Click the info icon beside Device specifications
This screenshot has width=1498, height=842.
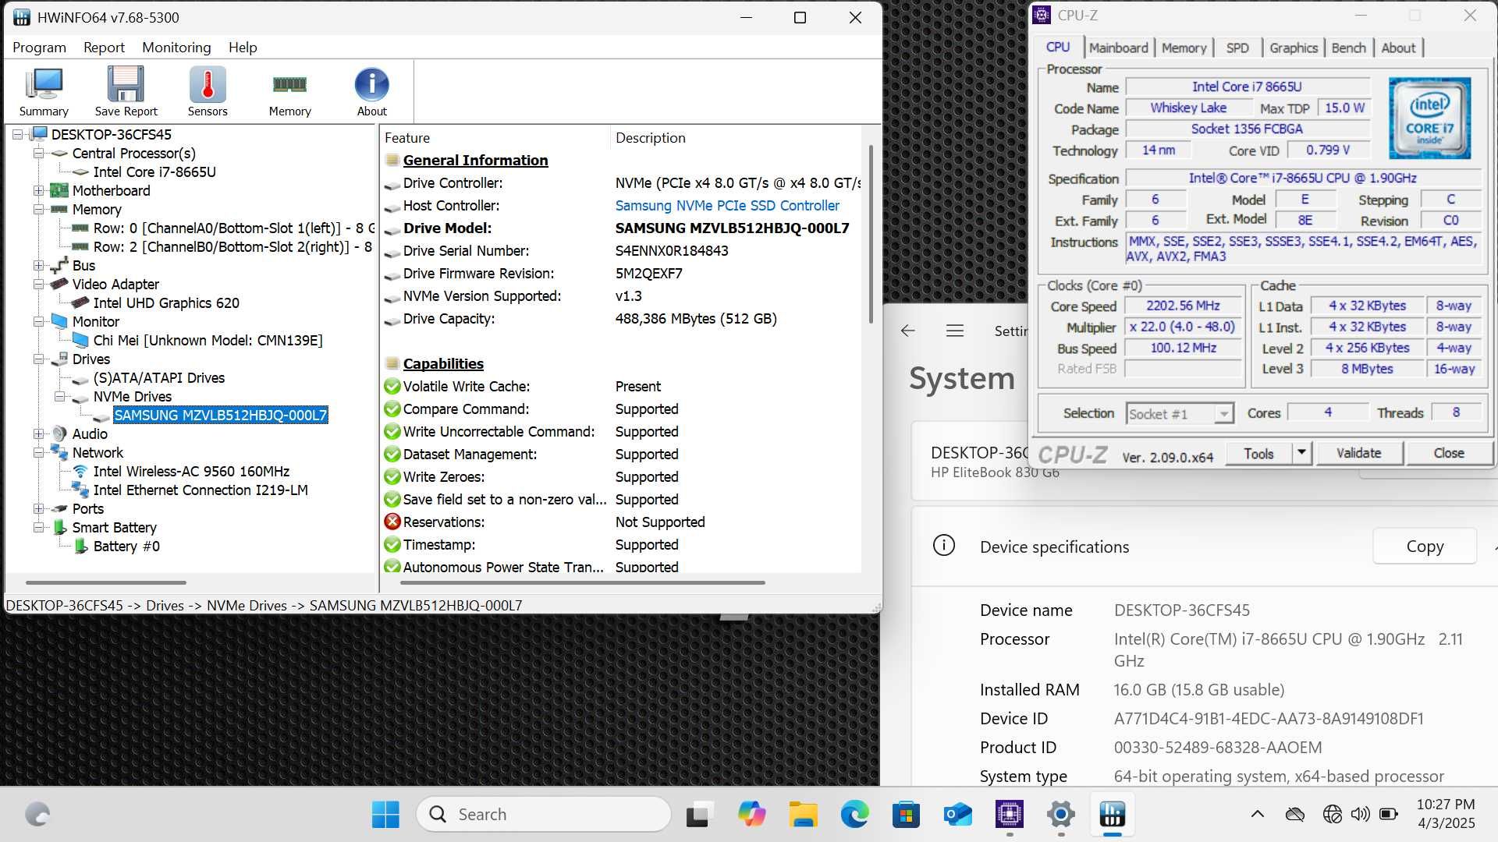pyautogui.click(x=944, y=546)
